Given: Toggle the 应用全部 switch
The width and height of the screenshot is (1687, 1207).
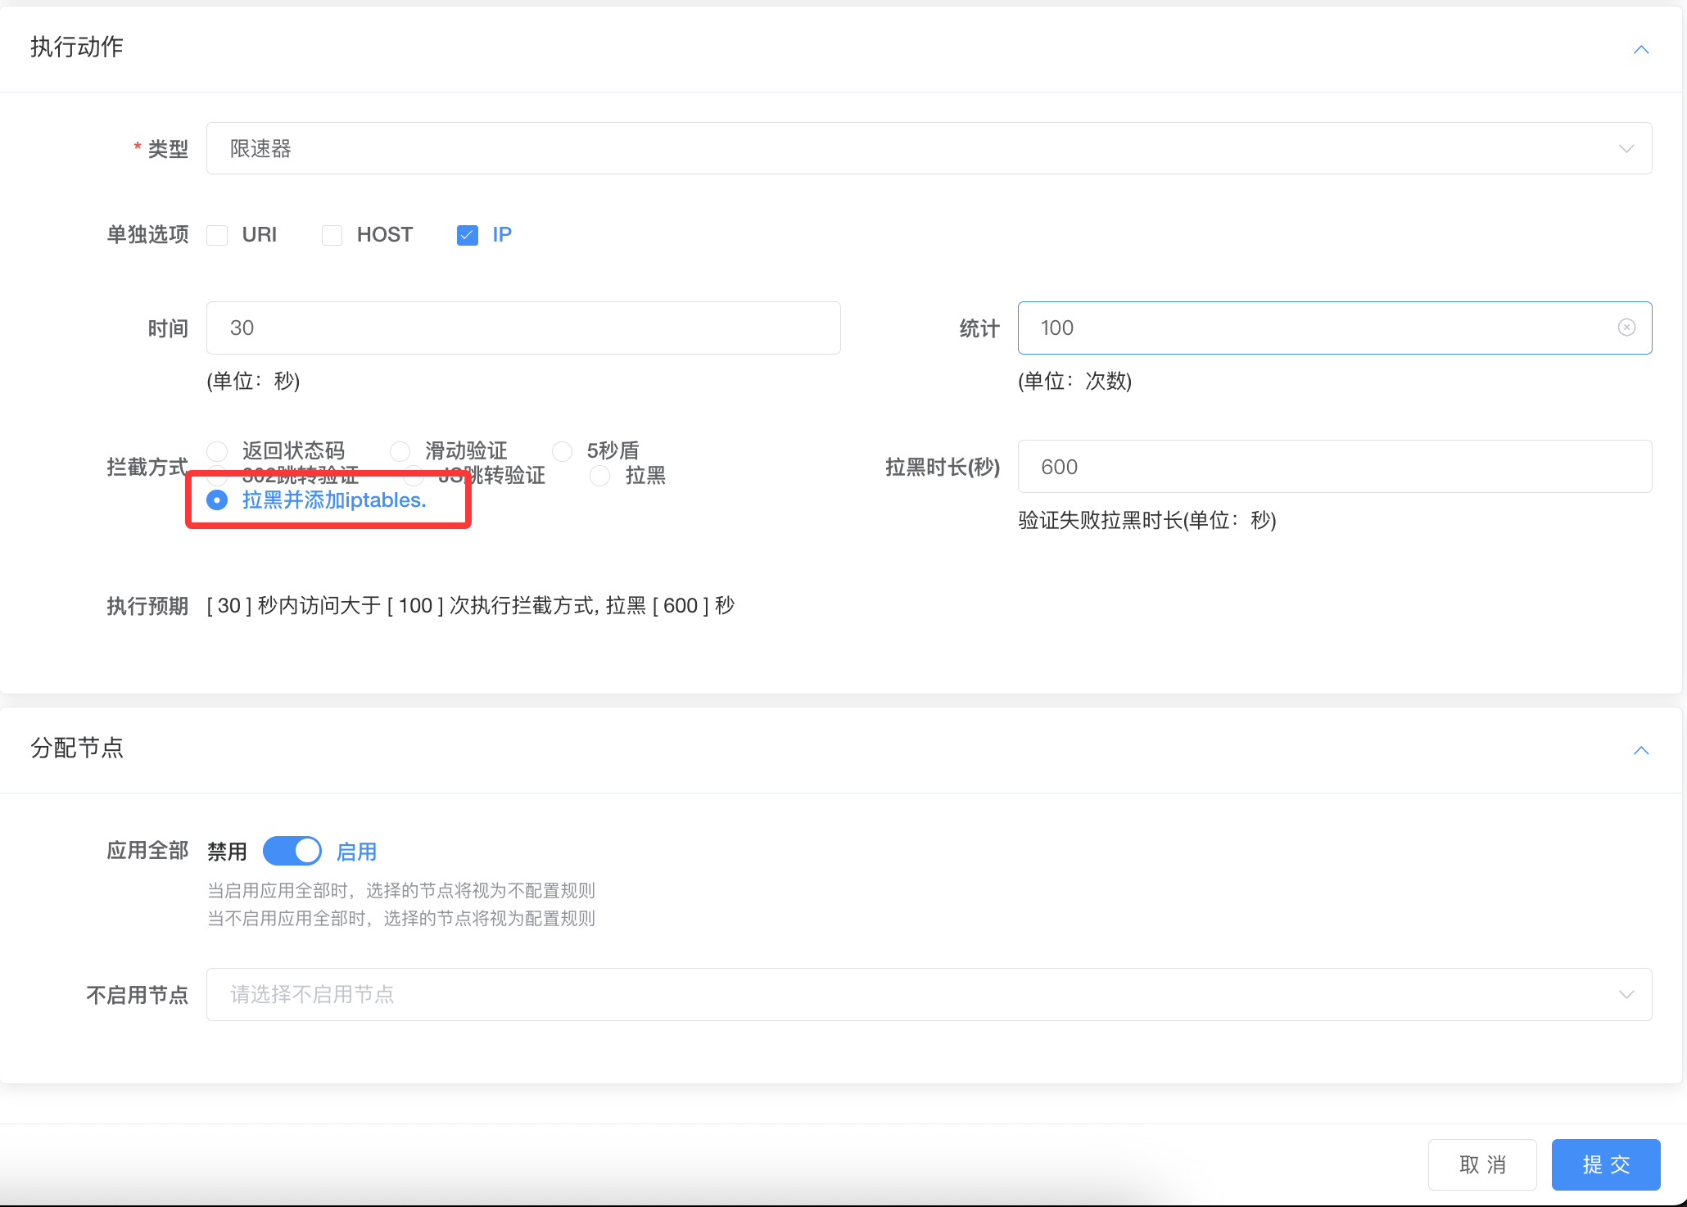Looking at the screenshot, I should (292, 852).
